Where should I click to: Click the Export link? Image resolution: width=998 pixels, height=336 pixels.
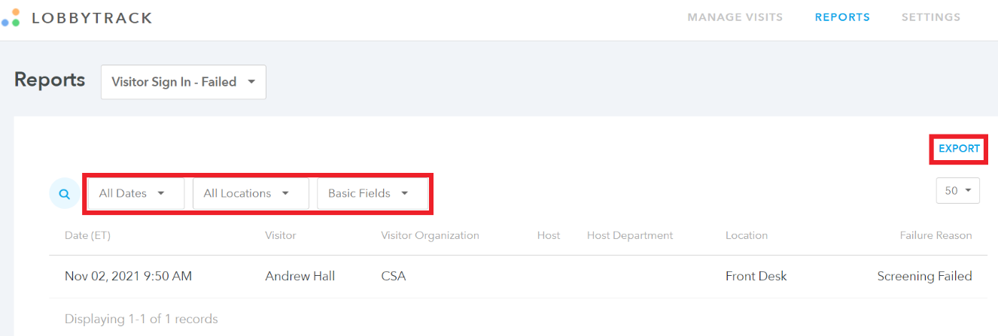pos(959,149)
